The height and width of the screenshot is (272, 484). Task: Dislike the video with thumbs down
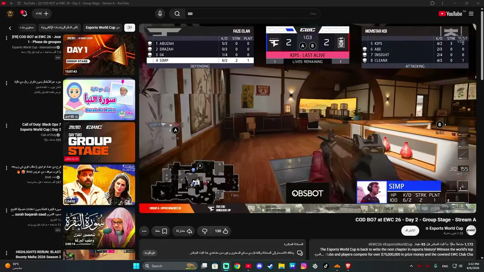205,231
